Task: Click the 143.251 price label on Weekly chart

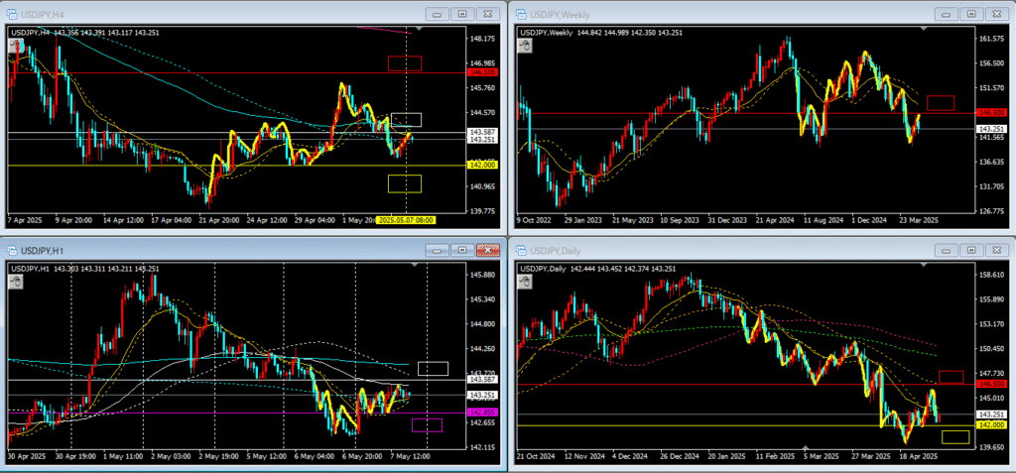Action: click(x=991, y=128)
